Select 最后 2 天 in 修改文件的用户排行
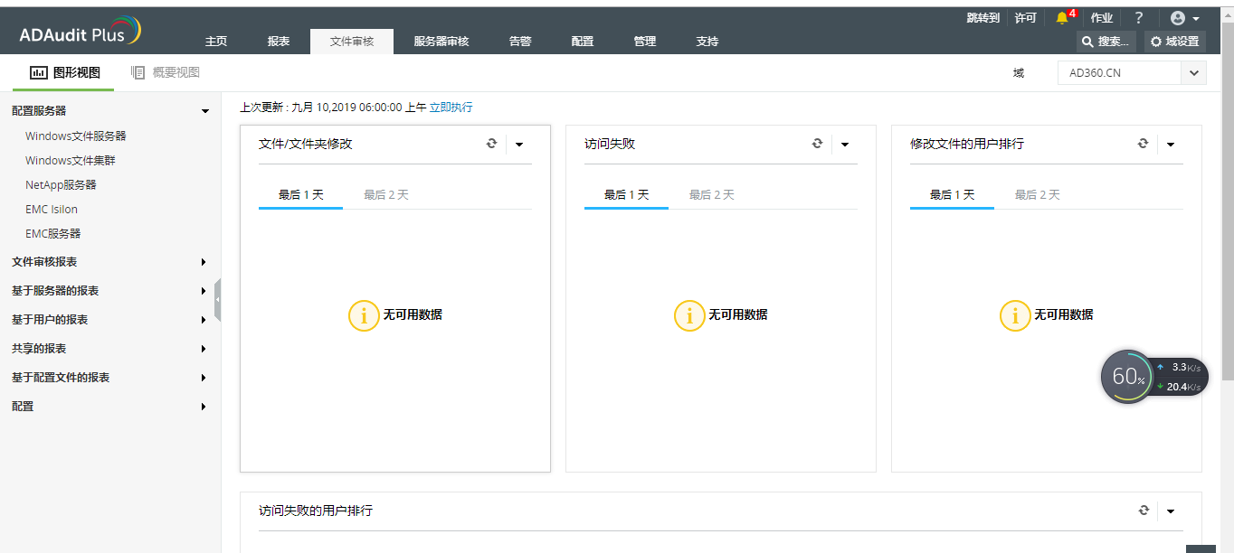1234x553 pixels. point(1038,195)
